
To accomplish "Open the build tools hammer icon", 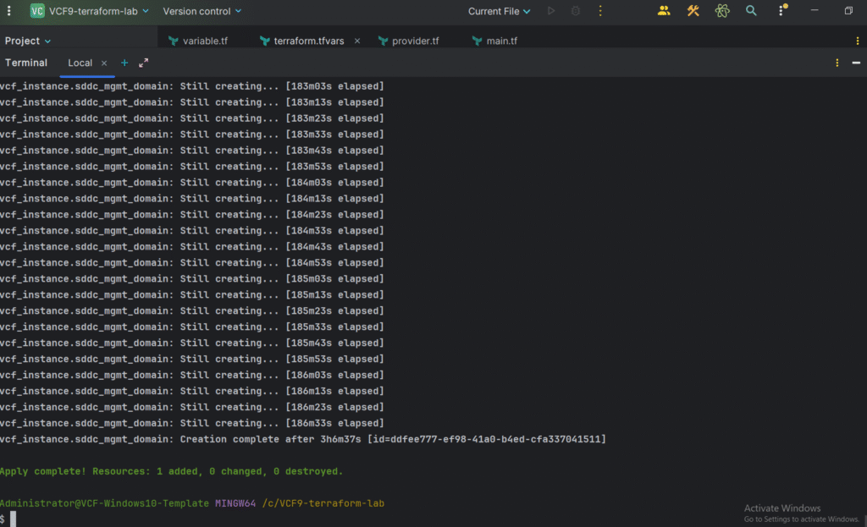I will [x=693, y=11].
